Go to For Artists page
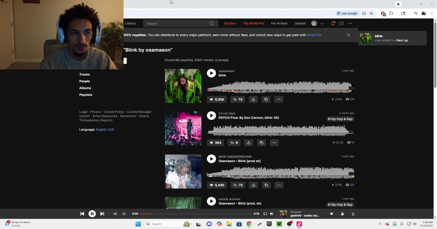This screenshot has height=229, width=437. [279, 23]
